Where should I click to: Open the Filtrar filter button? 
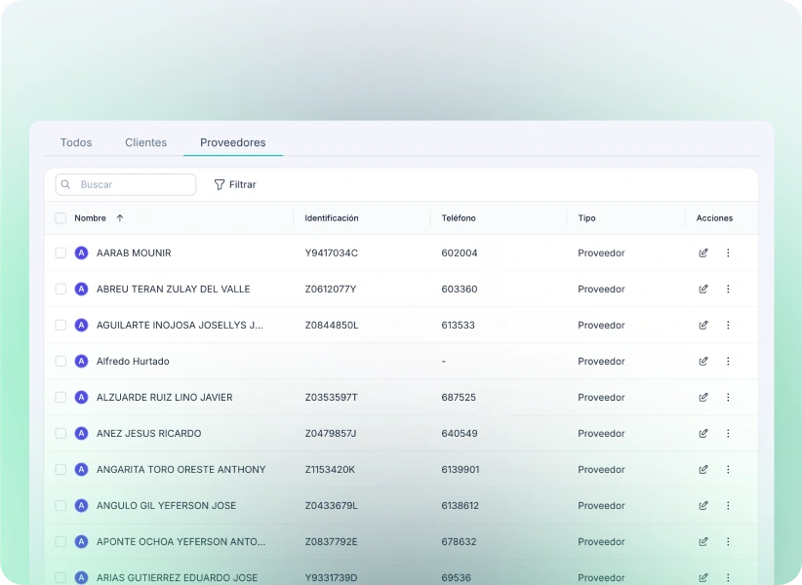click(235, 184)
